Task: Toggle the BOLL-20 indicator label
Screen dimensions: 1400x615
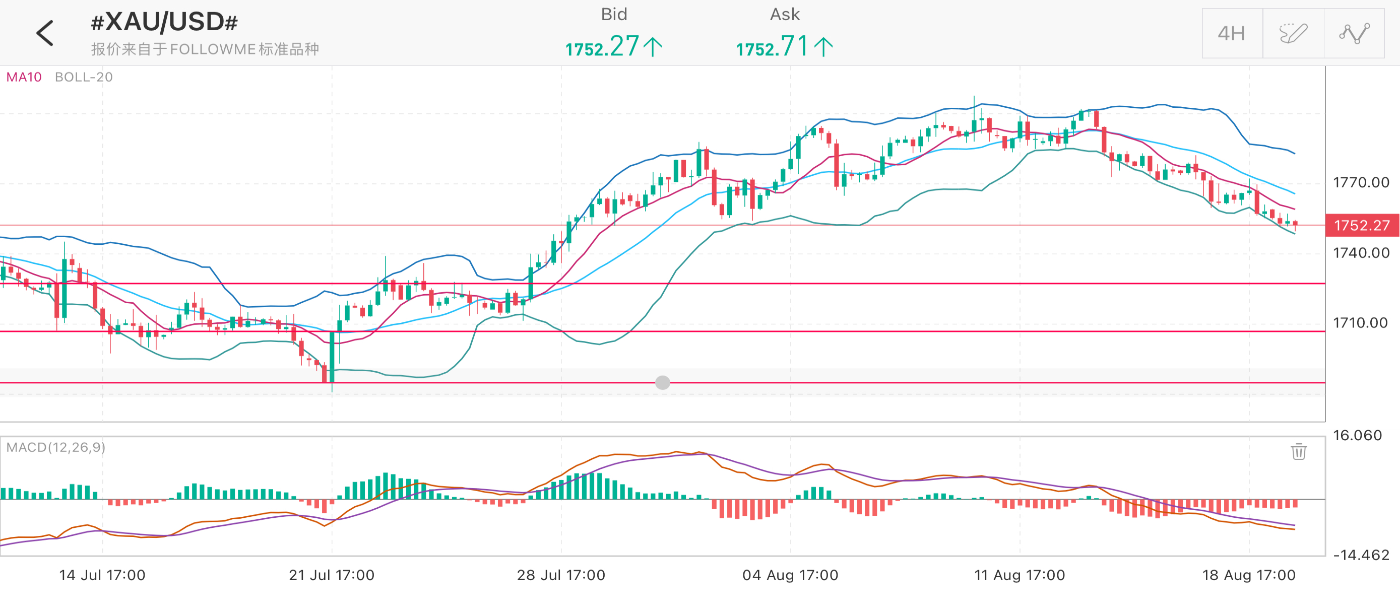Action: pos(84,77)
